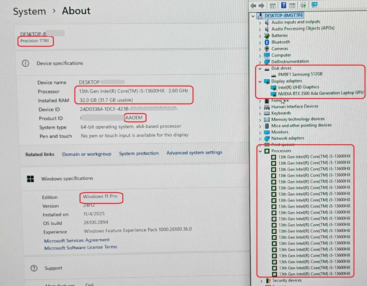
Task: Select Intel(R) UHD Graphics adapter label
Action: tap(298, 87)
